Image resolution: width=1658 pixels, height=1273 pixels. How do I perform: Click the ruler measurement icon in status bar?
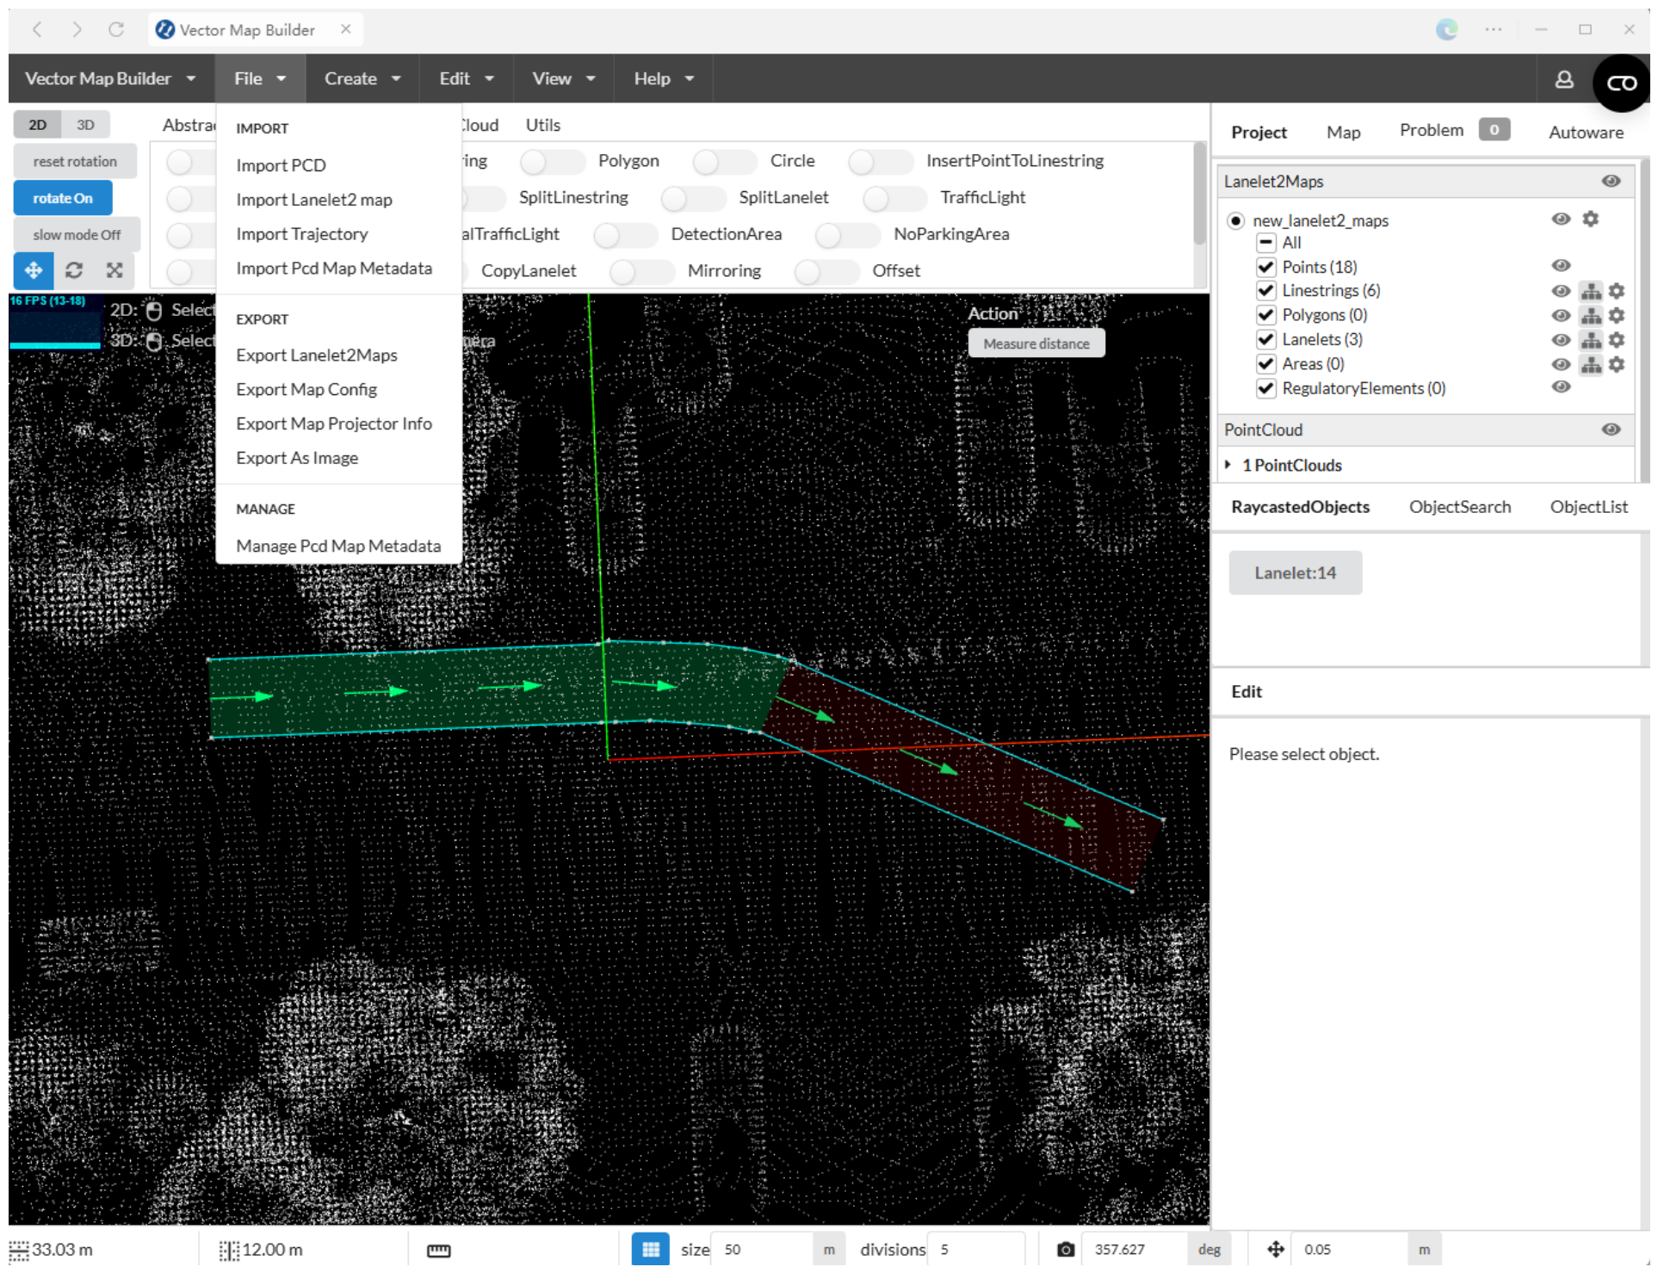click(439, 1250)
